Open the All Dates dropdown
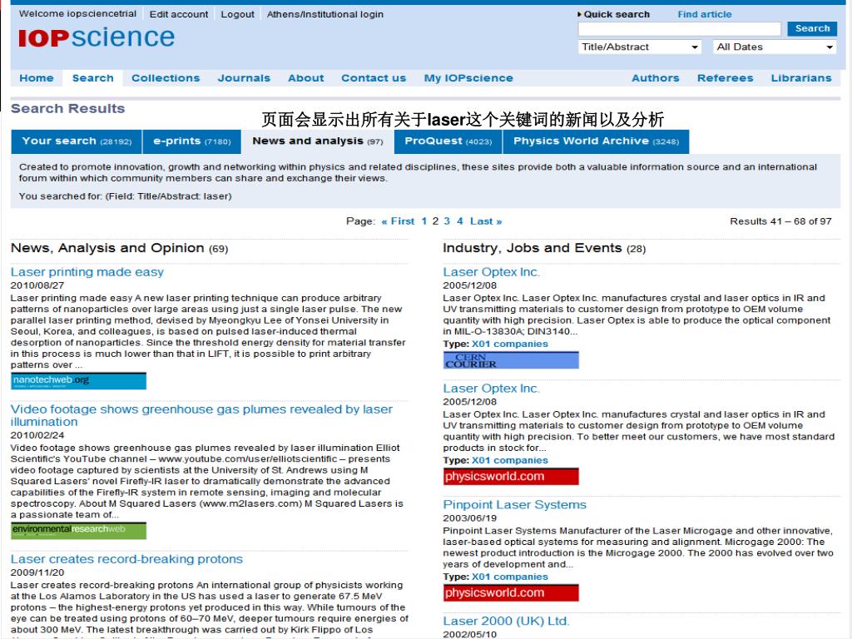 [775, 47]
